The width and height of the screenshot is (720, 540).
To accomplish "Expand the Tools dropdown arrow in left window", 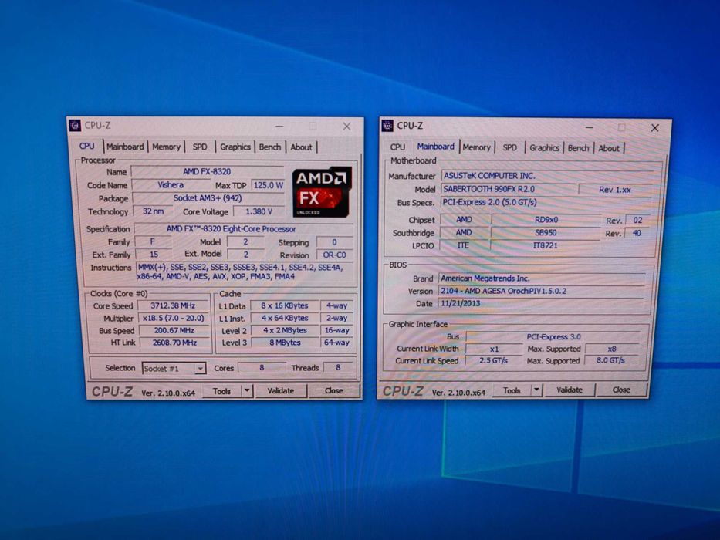I will point(247,391).
